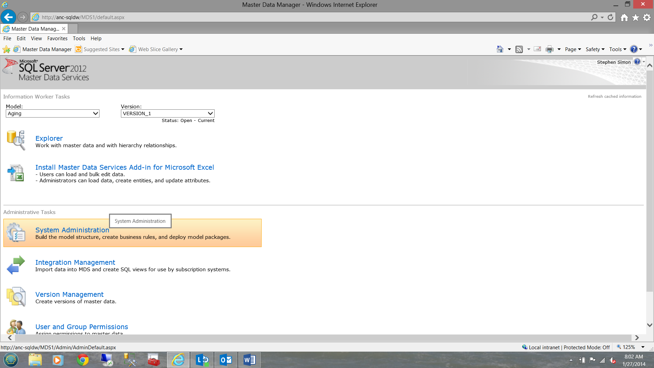Click the vertical scrollbar down arrow
The image size is (654, 368).
650,325
